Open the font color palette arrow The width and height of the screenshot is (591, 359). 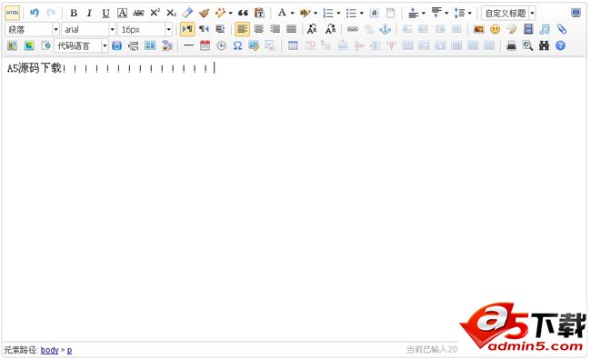[x=292, y=14]
